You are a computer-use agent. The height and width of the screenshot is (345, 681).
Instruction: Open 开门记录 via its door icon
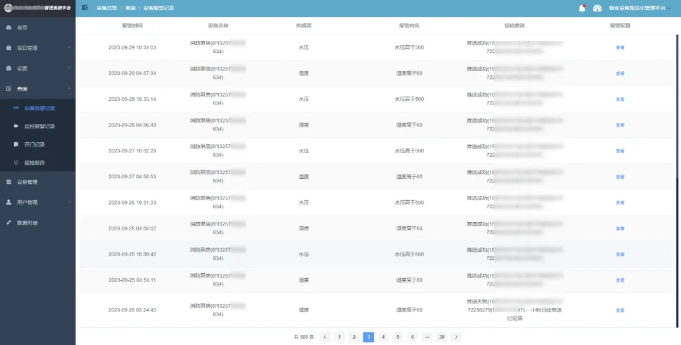click(16, 144)
